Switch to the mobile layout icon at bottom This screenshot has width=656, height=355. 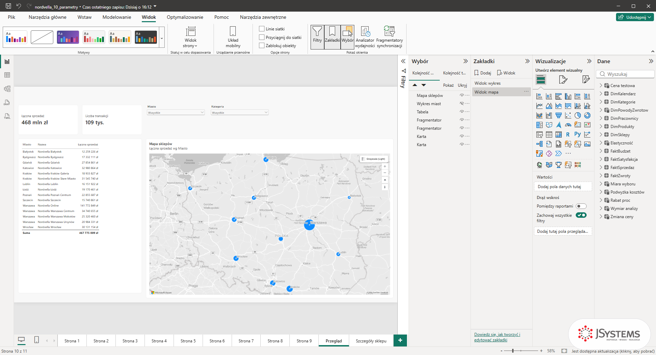click(37, 340)
